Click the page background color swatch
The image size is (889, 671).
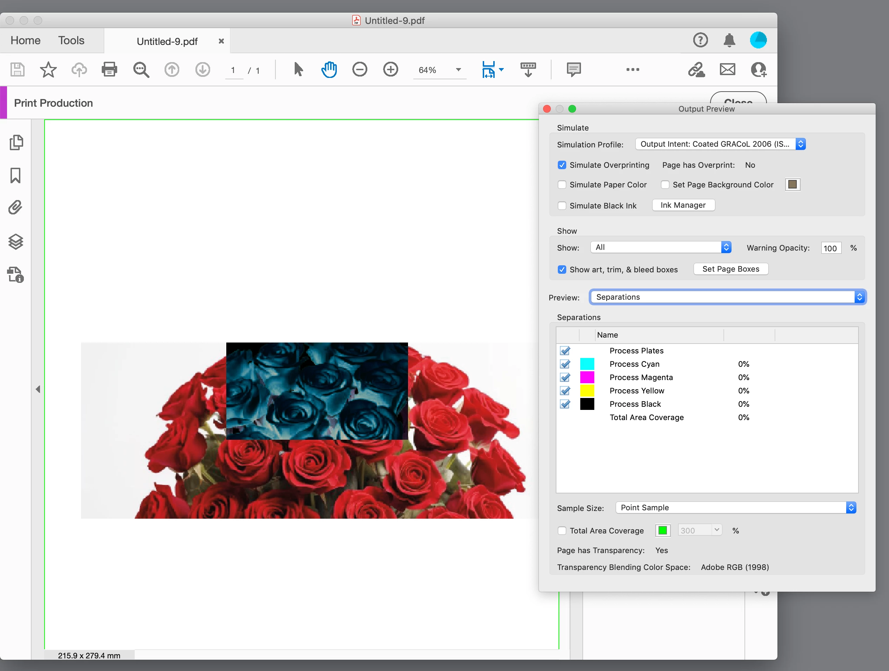point(792,185)
